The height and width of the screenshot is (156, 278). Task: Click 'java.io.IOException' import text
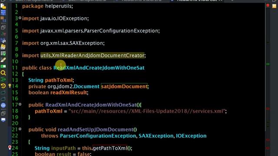coord(64,18)
